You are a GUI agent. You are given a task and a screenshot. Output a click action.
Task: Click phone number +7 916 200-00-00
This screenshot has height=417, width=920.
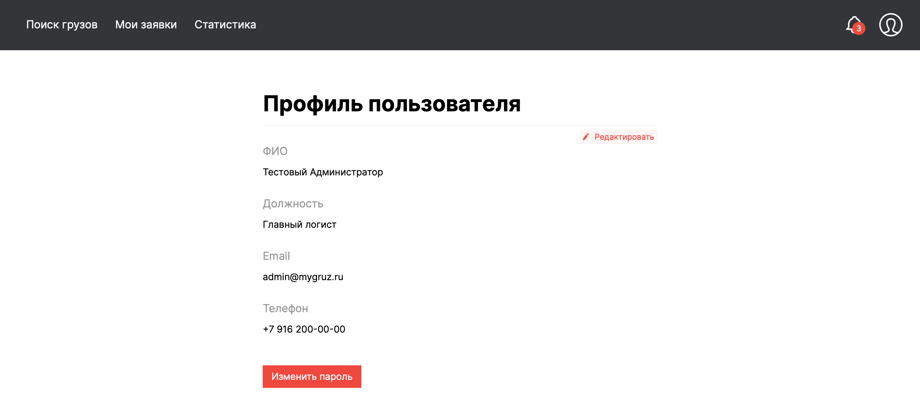(304, 329)
